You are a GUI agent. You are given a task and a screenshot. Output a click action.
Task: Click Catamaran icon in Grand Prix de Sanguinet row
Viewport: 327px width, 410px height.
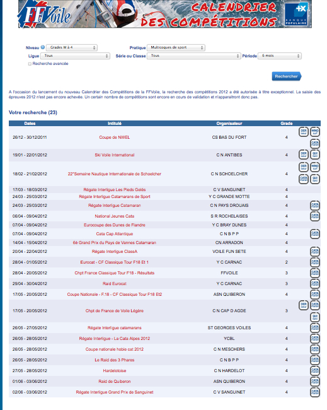click(x=315, y=392)
